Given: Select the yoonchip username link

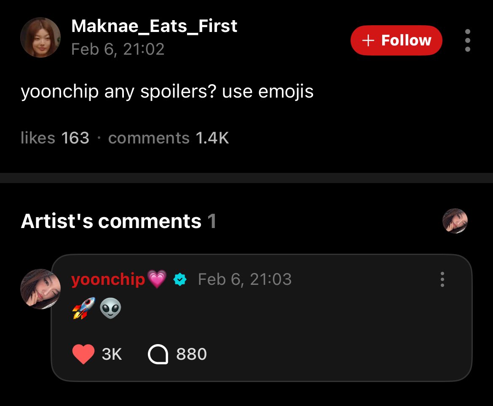Looking at the screenshot, I should 107,279.
